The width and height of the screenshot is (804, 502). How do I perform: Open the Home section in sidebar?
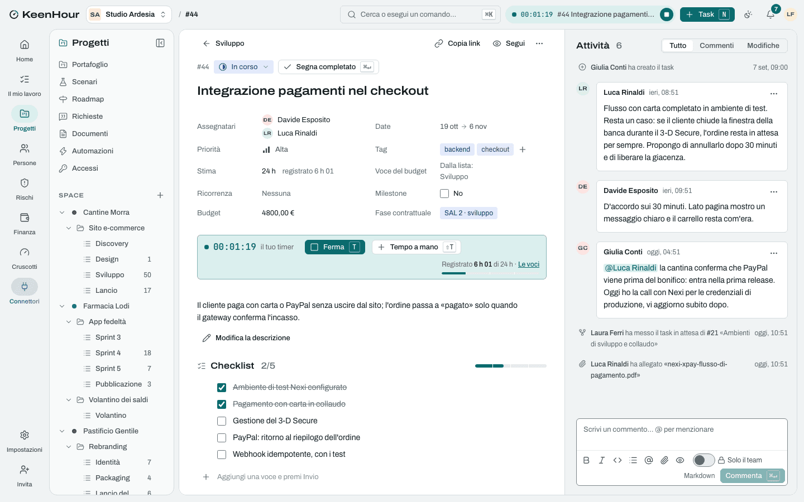tap(25, 50)
